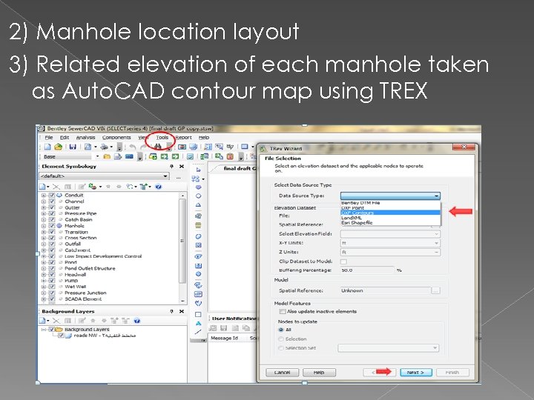Image resolution: width=534 pixels, height=400 pixels.
Task: Select the triangle Outfall layout tool
Action: (x=199, y=204)
